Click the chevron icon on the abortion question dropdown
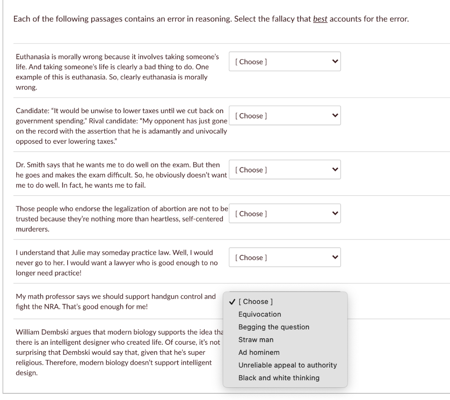 [335, 213]
